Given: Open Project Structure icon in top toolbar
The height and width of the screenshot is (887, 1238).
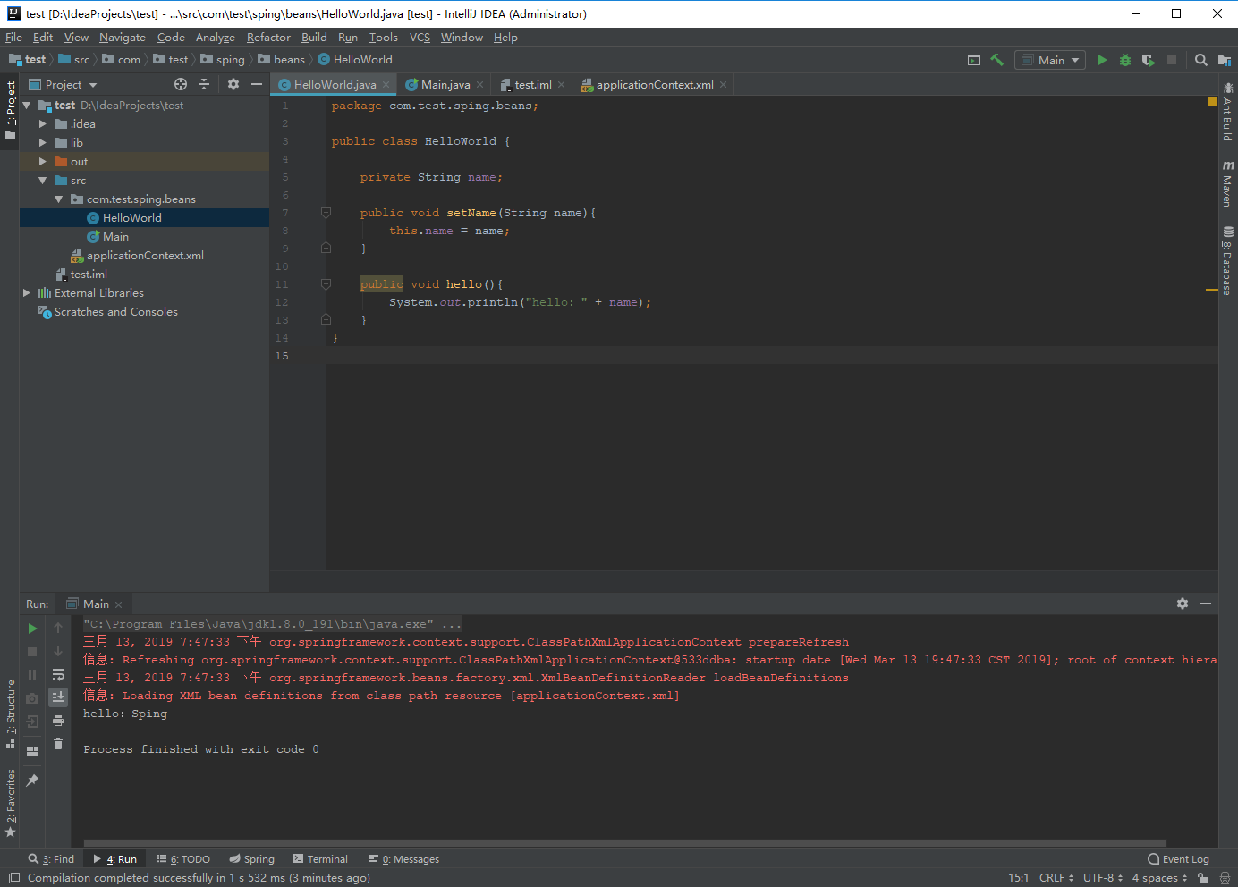Looking at the screenshot, I should click(1225, 60).
